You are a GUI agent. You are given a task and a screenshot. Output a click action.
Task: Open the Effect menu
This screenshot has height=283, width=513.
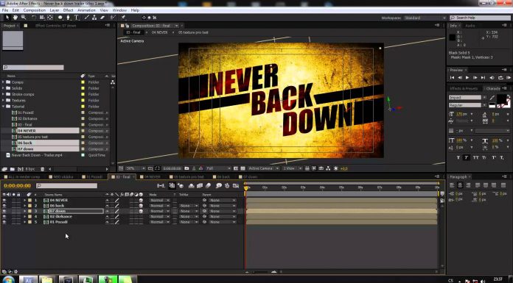68,10
